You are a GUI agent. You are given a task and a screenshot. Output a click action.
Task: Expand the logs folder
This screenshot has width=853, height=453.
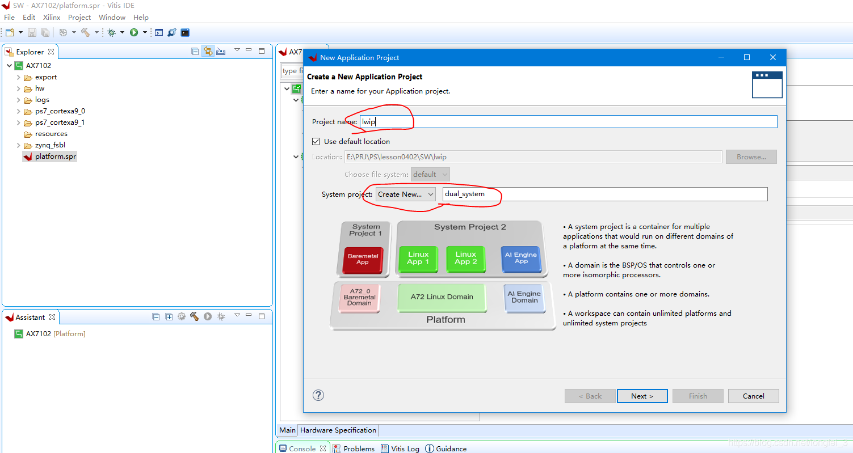18,100
